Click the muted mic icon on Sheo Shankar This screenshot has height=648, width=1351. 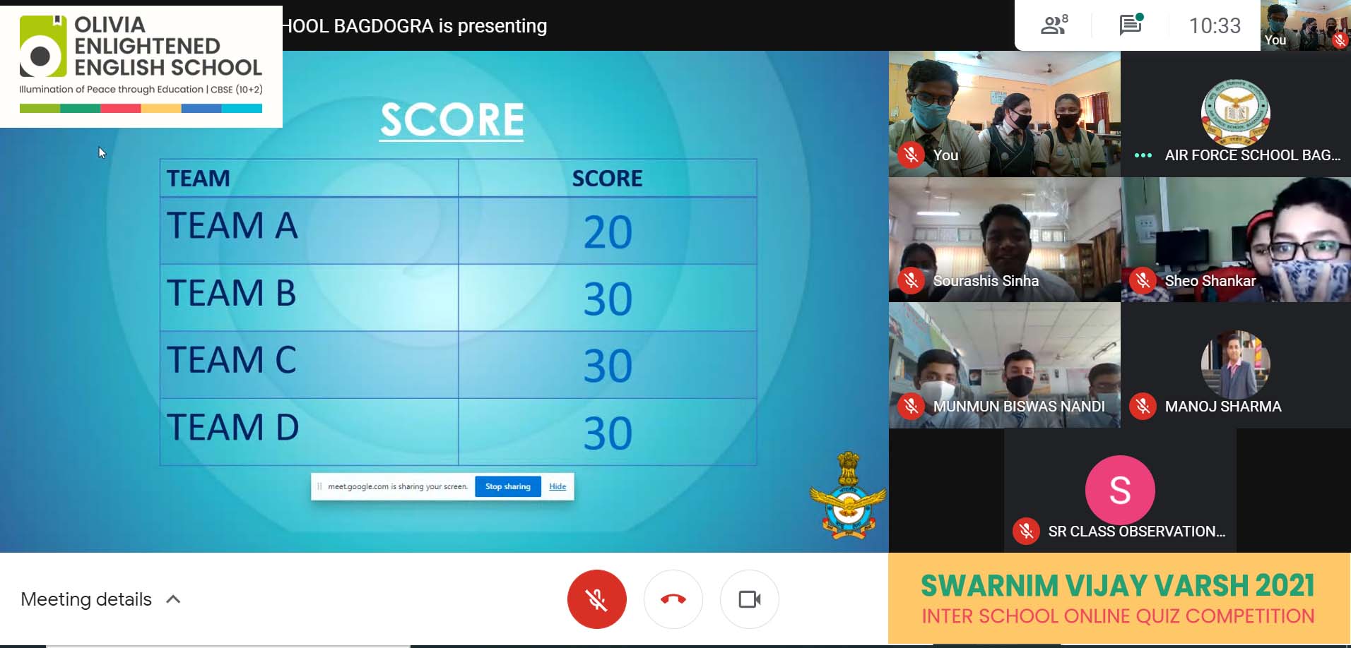[x=1143, y=280]
